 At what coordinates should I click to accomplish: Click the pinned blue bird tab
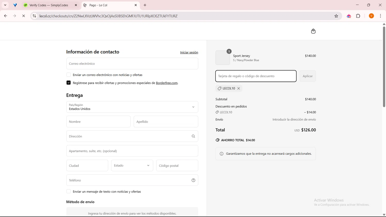pos(15,5)
